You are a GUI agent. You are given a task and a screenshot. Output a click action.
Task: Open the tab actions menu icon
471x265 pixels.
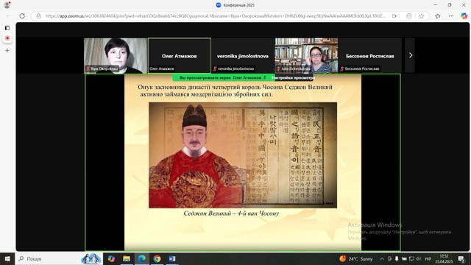pyautogui.click(x=7, y=28)
